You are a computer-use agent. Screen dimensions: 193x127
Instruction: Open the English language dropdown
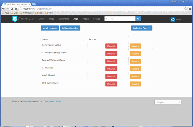click(168, 102)
